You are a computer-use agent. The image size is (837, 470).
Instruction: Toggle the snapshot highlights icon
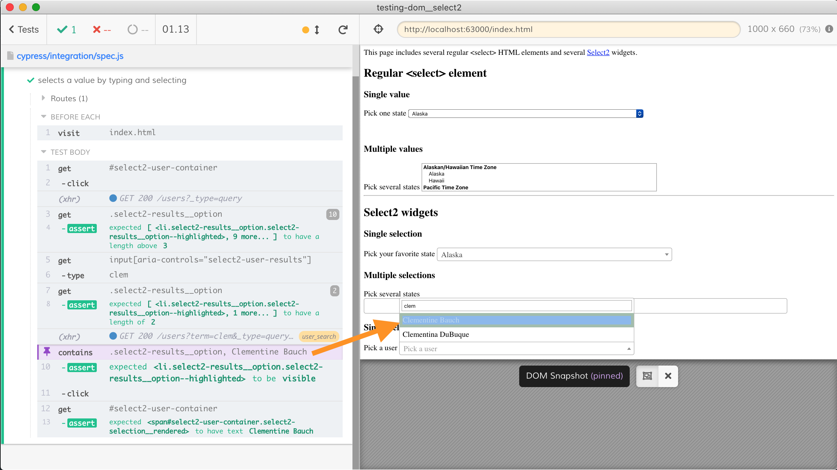647,376
